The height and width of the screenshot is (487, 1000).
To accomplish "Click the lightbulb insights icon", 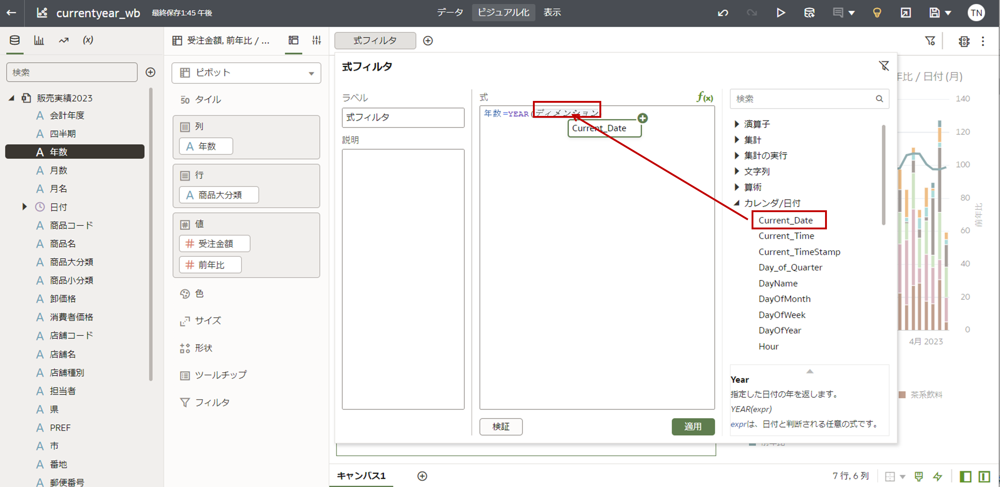I will click(x=877, y=13).
